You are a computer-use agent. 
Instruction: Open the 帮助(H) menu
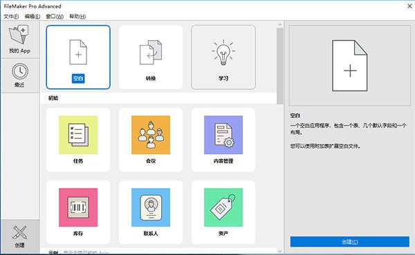(77, 17)
